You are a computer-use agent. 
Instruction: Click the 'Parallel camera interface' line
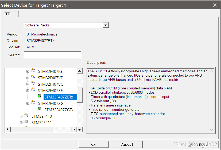point(110,105)
